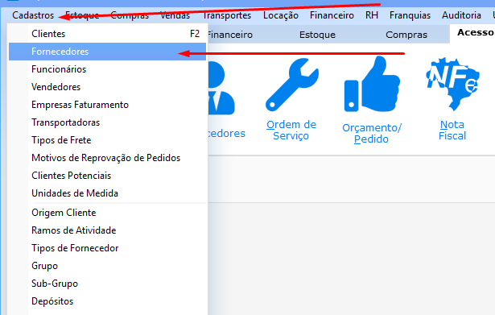Open the Auditoria menu
The width and height of the screenshot is (495, 315).
461,15
